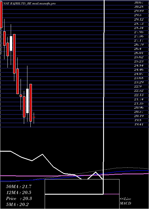Select the 20.96 price axis label
This screenshot has height=209, width=149.
139,107
